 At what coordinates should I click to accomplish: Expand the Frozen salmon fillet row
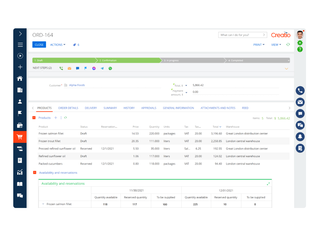coord(43,204)
